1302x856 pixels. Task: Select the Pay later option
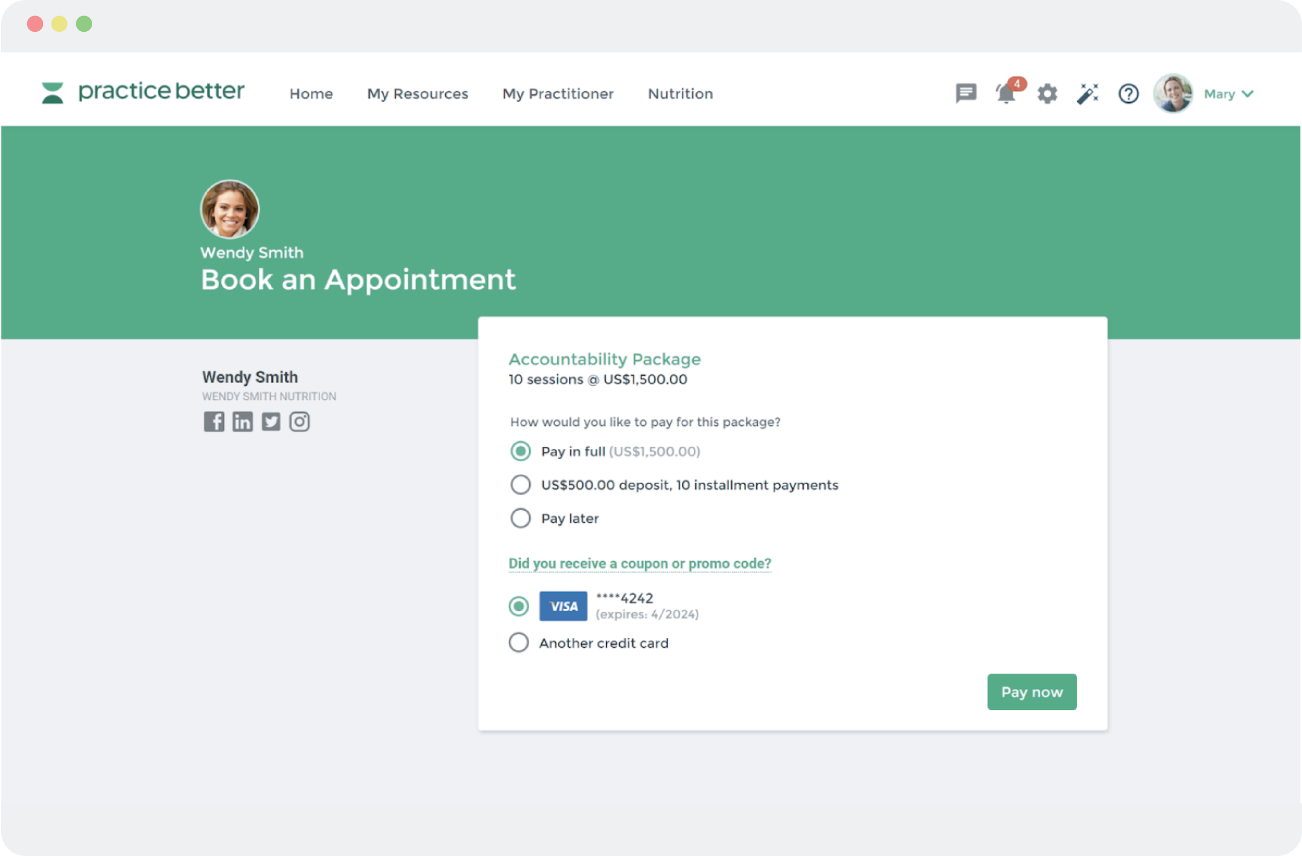[x=520, y=518]
